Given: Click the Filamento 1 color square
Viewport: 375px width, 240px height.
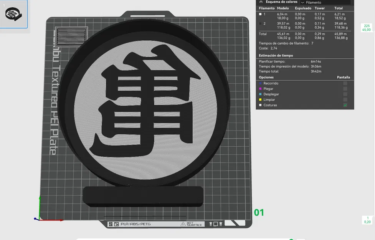Looking at the screenshot, I should click(259, 14).
